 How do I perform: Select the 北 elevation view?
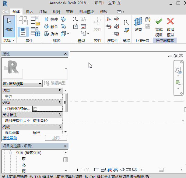(x=24, y=165)
